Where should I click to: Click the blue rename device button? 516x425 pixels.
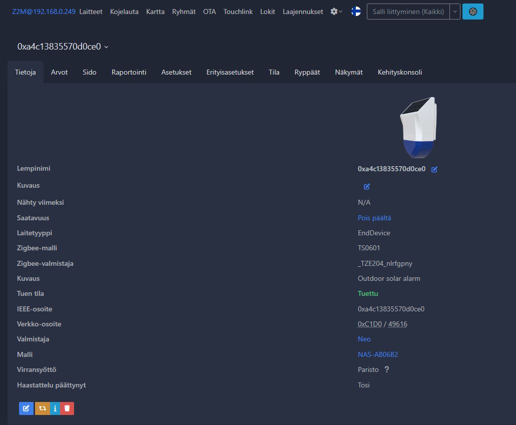point(26,408)
